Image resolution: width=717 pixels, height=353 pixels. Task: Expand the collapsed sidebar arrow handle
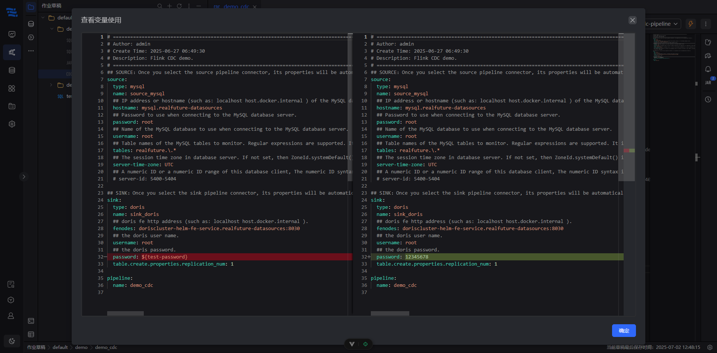[24, 177]
